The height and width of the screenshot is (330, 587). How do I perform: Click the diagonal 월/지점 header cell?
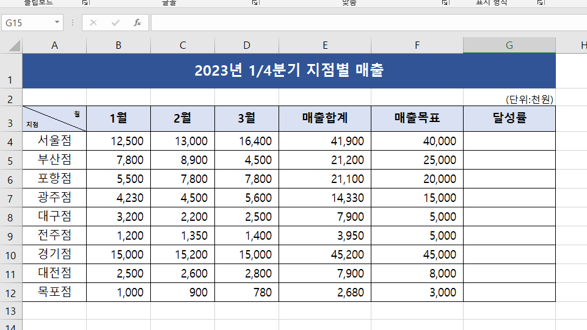pyautogui.click(x=54, y=119)
